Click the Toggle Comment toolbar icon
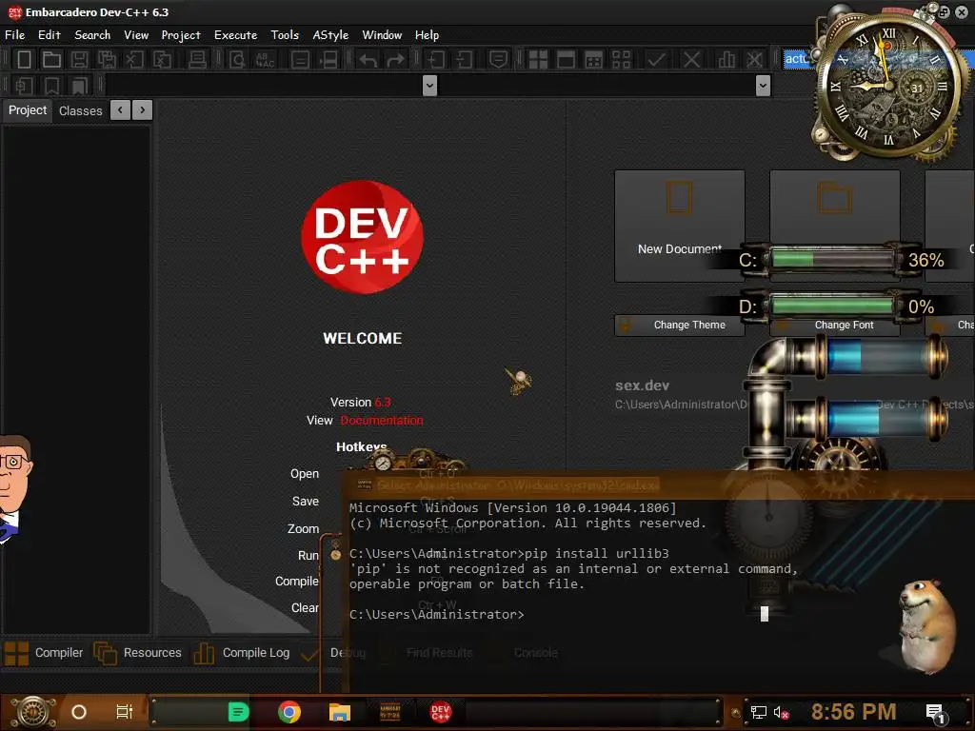The image size is (975, 731). tap(498, 60)
